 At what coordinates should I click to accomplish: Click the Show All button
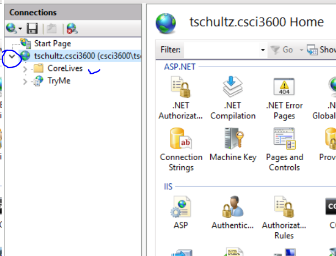coord(321,50)
